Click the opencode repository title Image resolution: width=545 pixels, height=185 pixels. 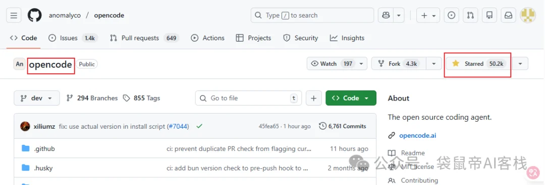tap(50, 64)
